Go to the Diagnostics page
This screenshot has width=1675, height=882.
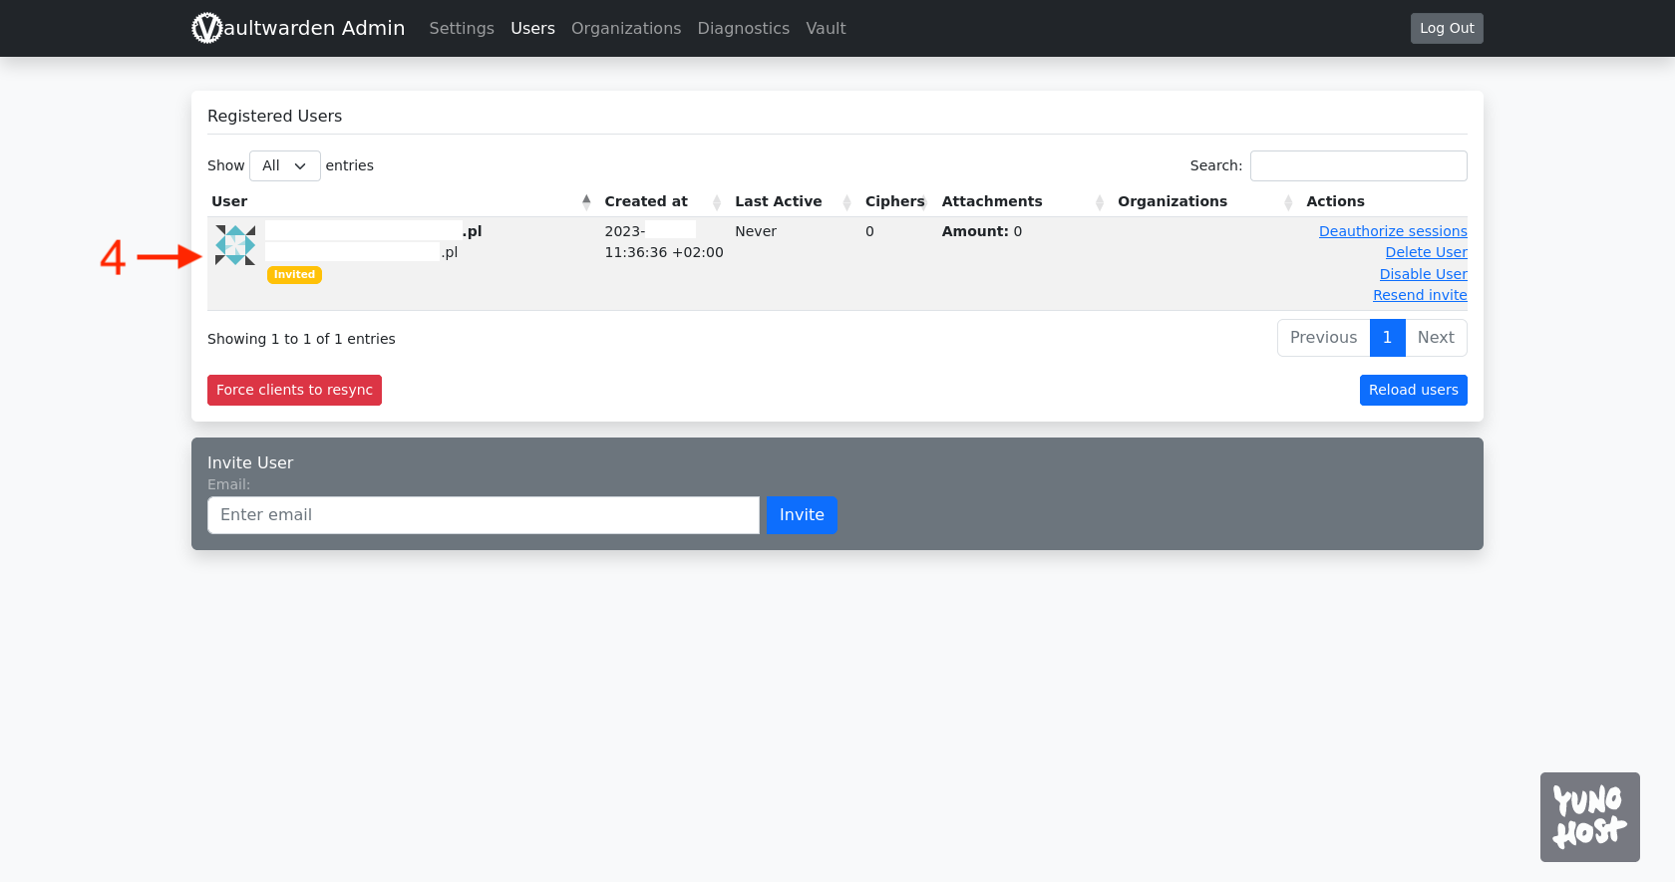coord(743,28)
